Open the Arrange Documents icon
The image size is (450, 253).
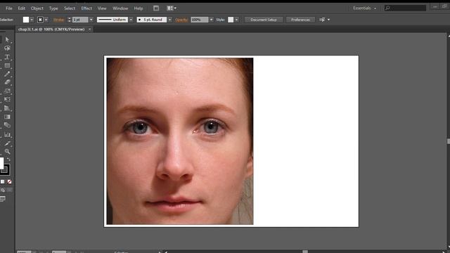[x=170, y=8]
